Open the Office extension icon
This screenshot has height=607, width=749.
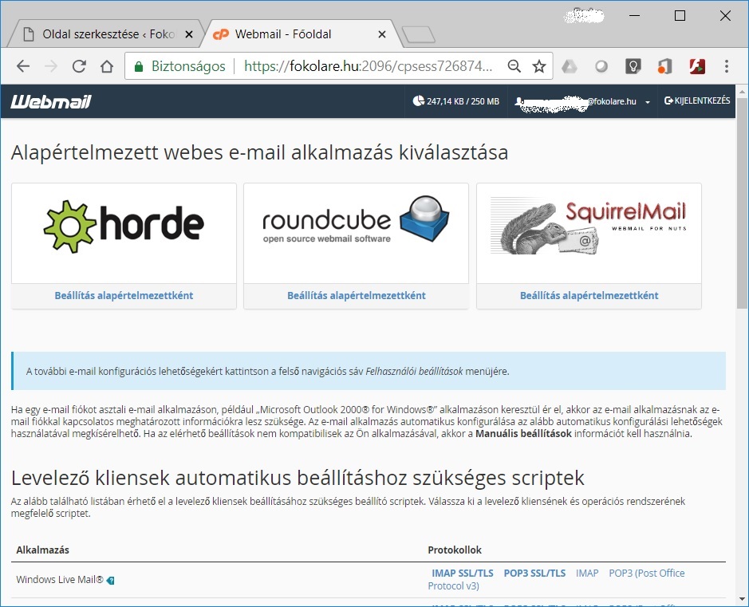[x=664, y=66]
